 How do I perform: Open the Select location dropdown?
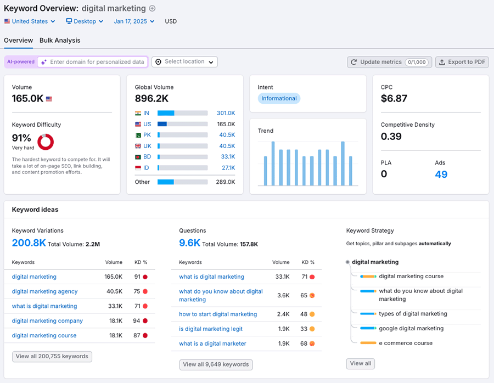[x=184, y=62]
